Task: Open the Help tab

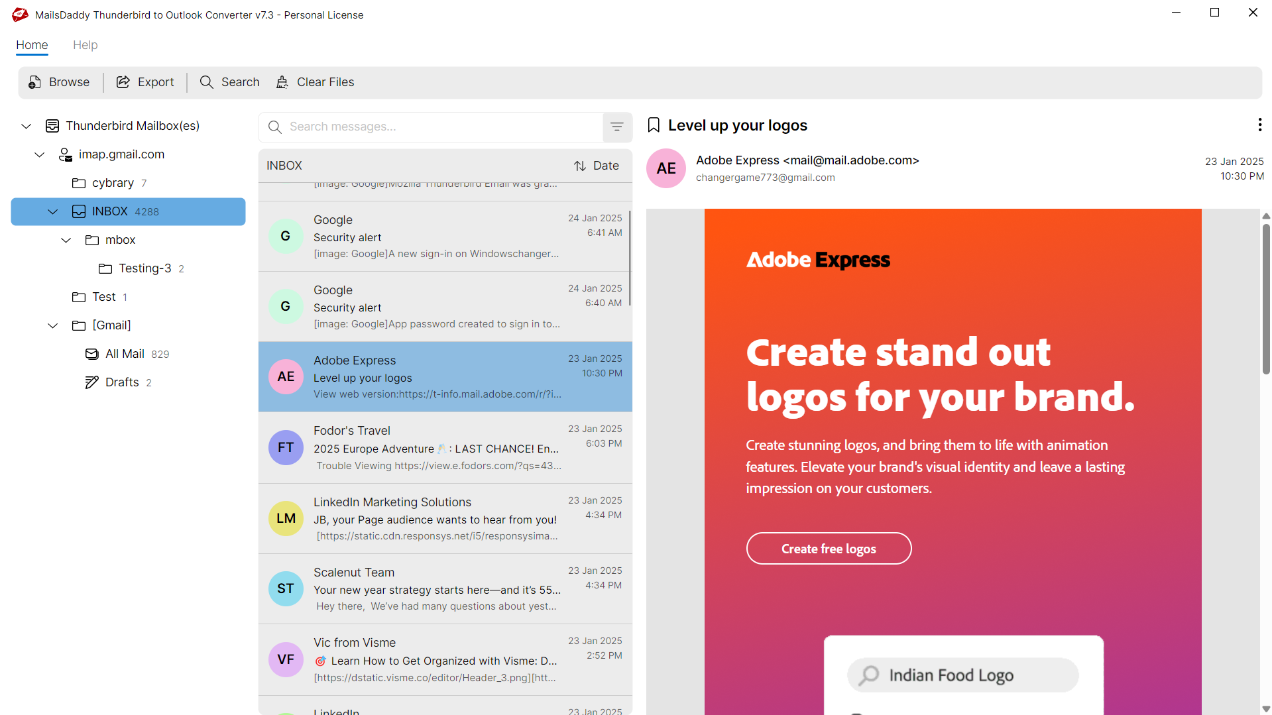Action: point(85,45)
